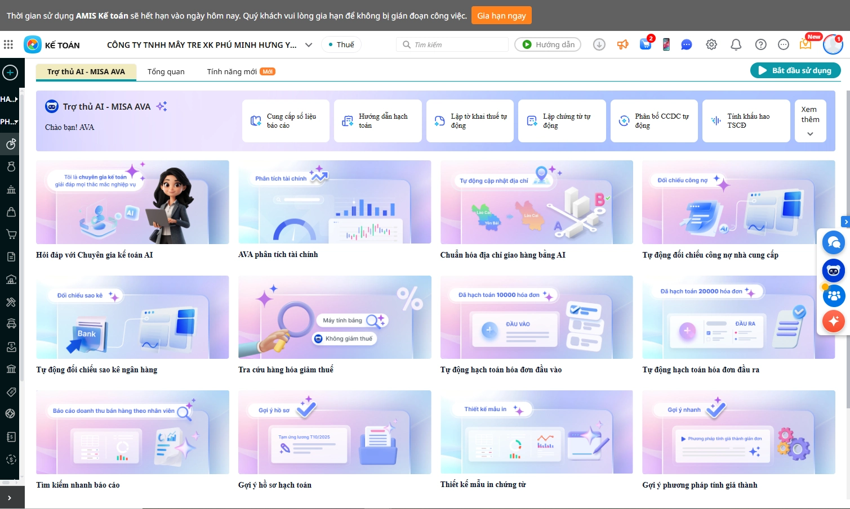Click the Gia hạn ngay button

pos(501,15)
